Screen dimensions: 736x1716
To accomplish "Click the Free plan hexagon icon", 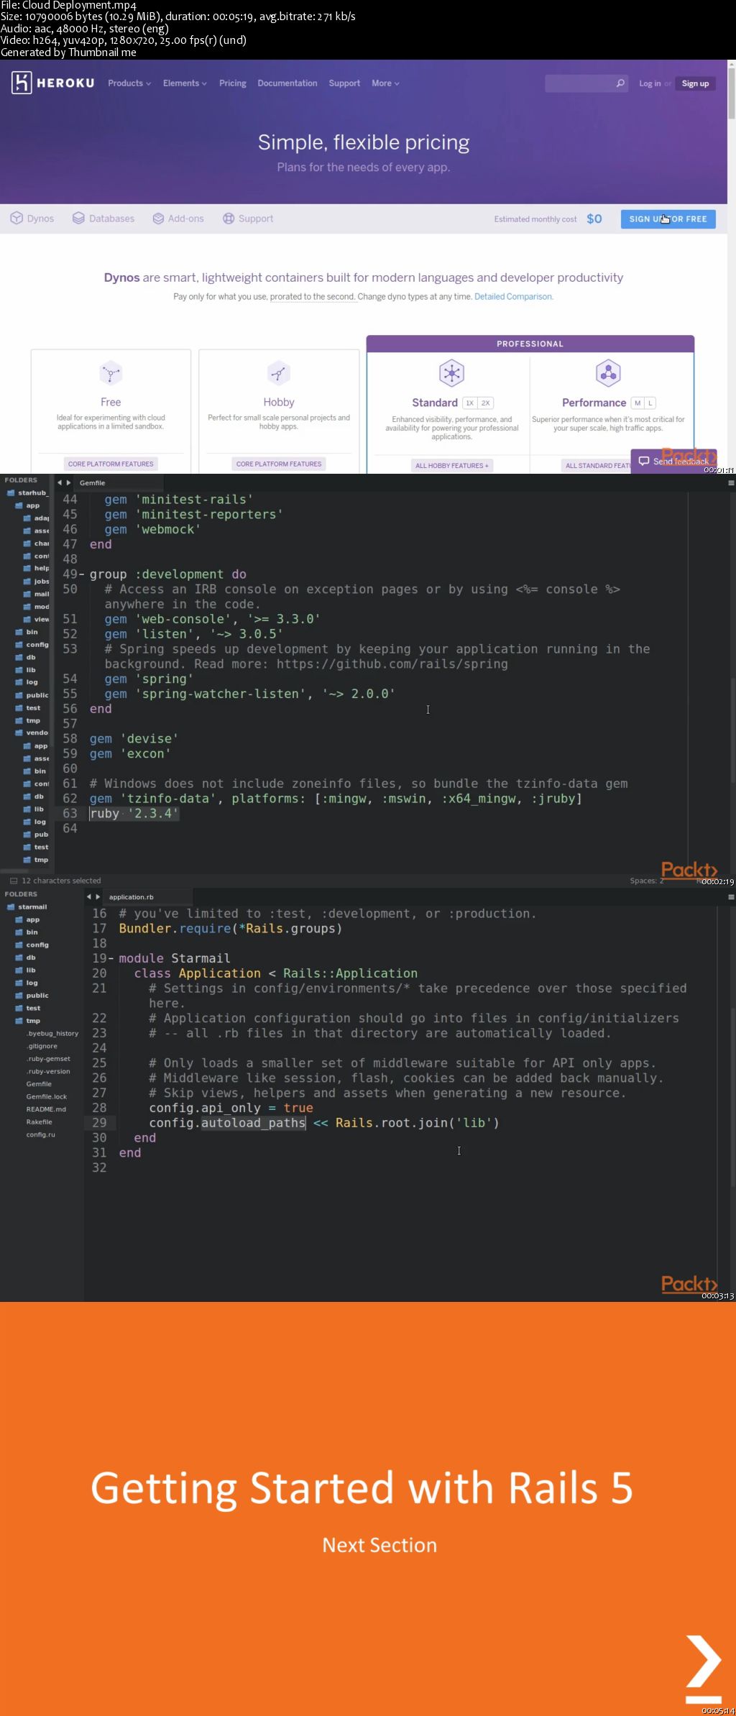I will (x=111, y=373).
